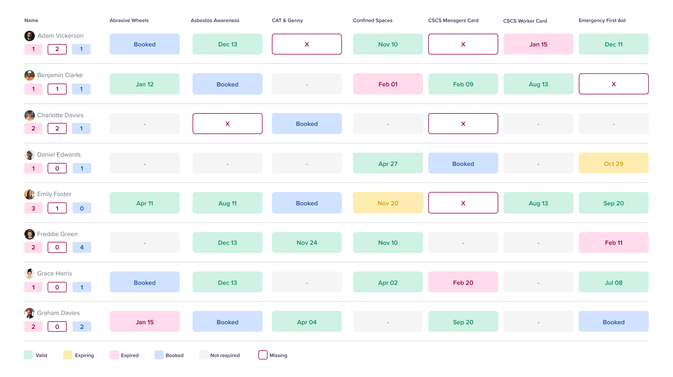
Task: Click Grace Harris' profile photo
Action: point(29,274)
